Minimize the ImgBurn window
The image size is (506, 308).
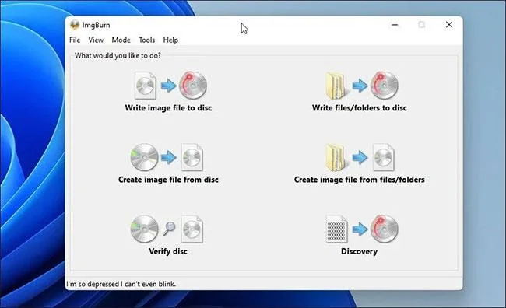tap(395, 25)
